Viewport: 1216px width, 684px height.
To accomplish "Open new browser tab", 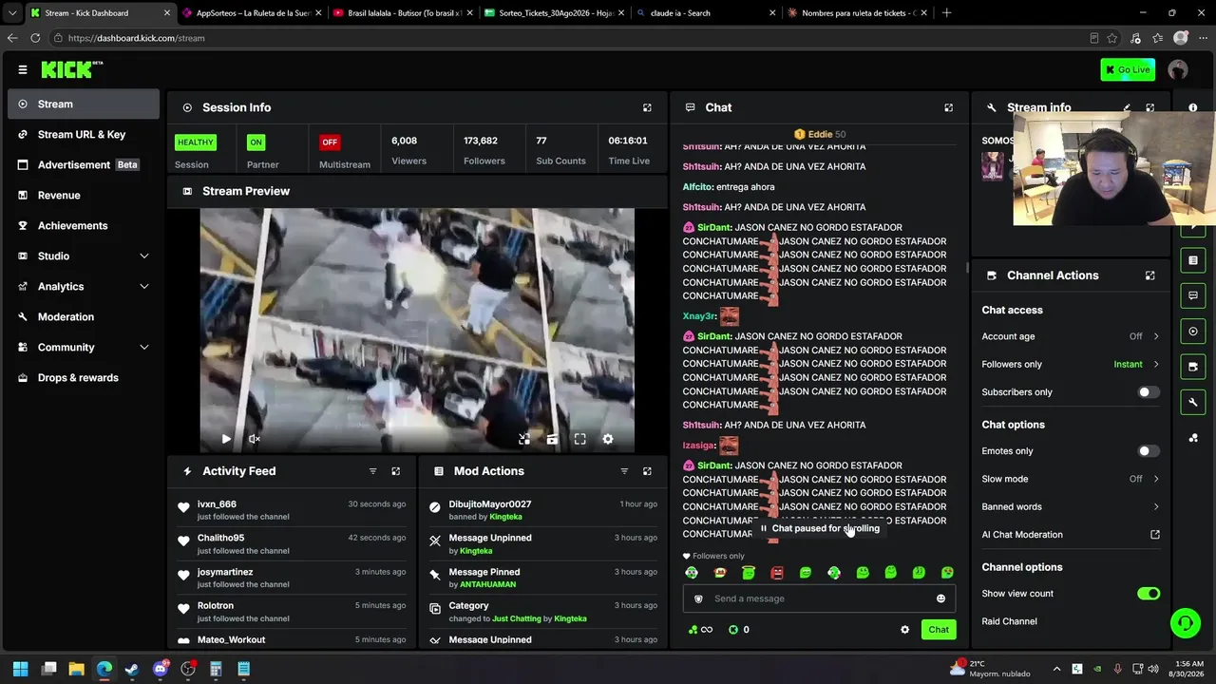I will [947, 13].
